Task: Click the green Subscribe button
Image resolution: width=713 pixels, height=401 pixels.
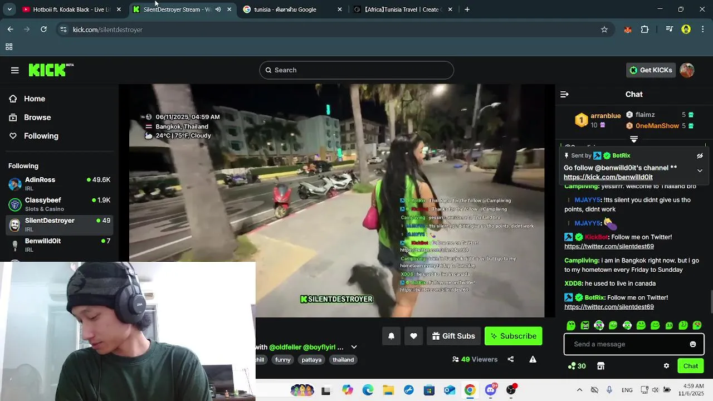Action: point(513,336)
